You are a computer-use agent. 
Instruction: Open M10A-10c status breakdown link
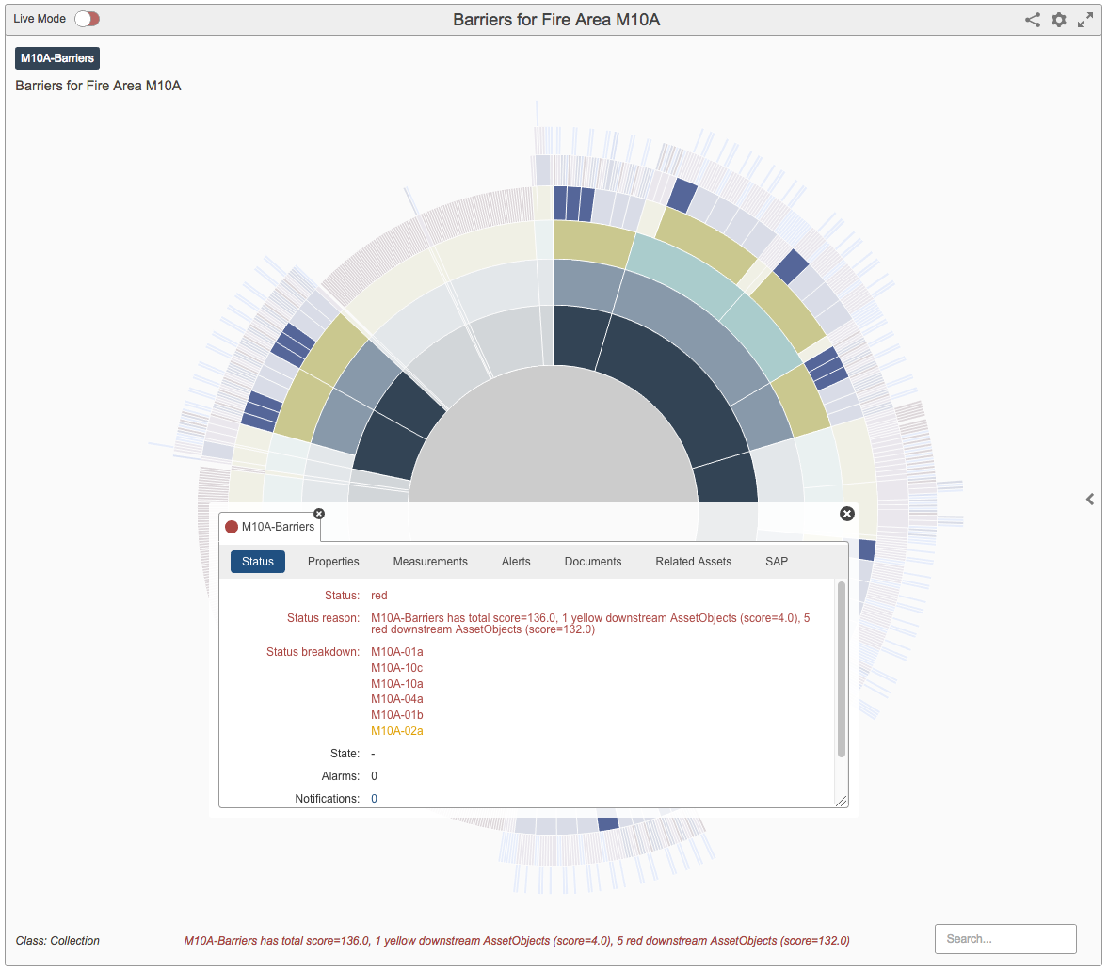[397, 668]
